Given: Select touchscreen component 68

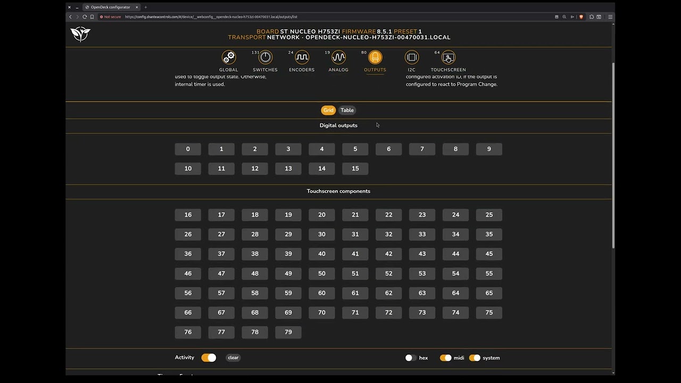Looking at the screenshot, I should click(255, 312).
